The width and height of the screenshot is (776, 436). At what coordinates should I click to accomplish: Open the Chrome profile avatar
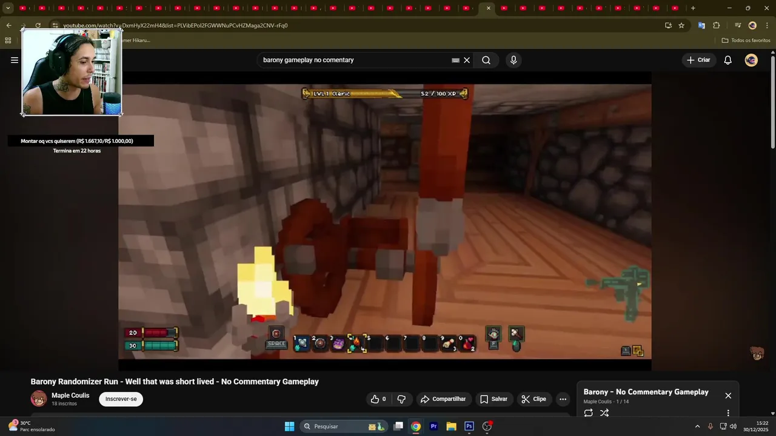point(752,25)
